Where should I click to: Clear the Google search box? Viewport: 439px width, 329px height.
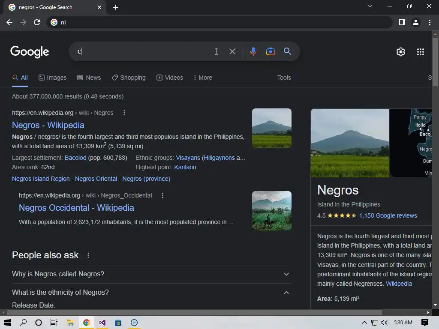click(x=232, y=51)
